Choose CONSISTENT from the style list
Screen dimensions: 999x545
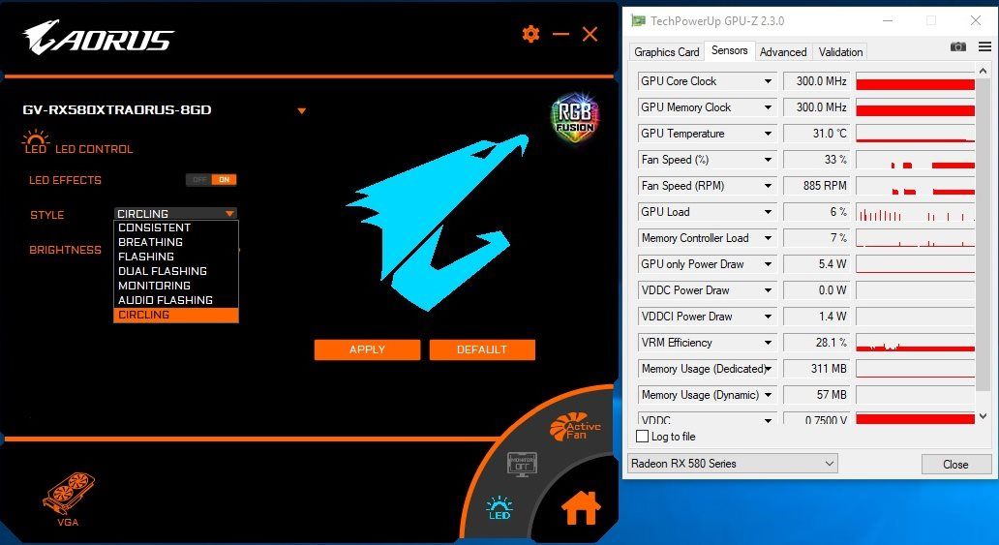tap(176, 227)
